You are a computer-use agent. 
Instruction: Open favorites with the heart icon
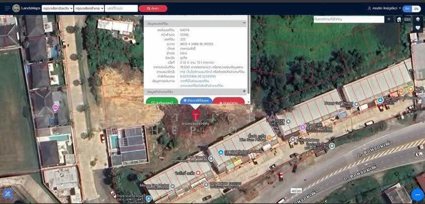[418, 28]
